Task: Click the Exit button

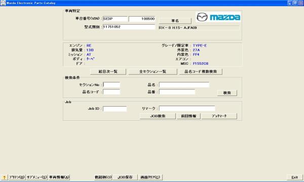Action: tap(295, 177)
